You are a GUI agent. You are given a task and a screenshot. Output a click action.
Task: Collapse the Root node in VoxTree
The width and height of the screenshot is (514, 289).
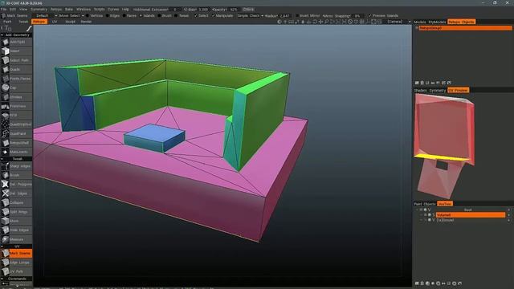(x=418, y=210)
